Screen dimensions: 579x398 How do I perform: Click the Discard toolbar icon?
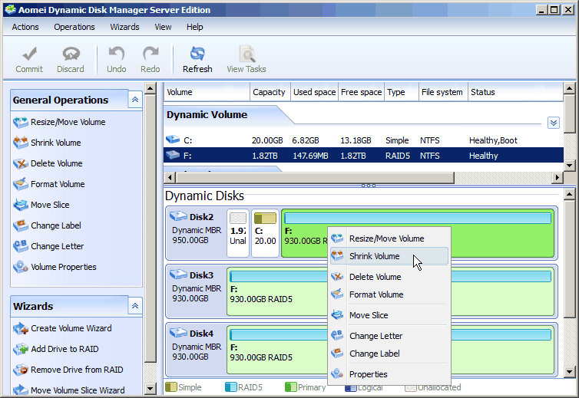(x=71, y=54)
